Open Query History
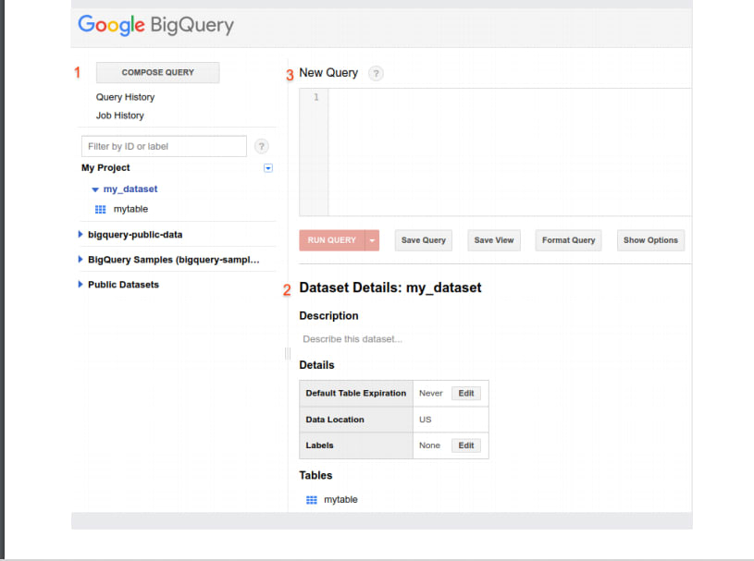Image resolution: width=754 pixels, height=561 pixels. (x=125, y=97)
